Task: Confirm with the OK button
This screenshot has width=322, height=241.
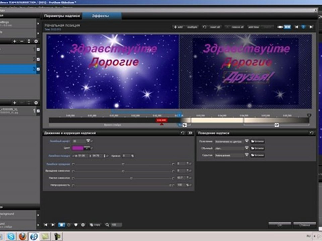Action: coord(280,225)
